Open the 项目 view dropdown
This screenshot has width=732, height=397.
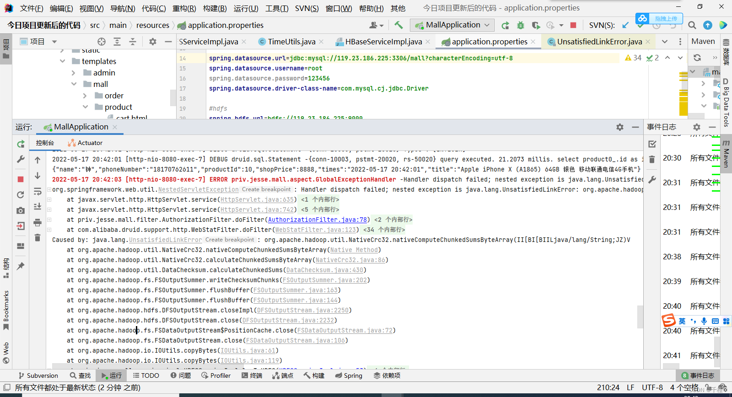coord(54,42)
